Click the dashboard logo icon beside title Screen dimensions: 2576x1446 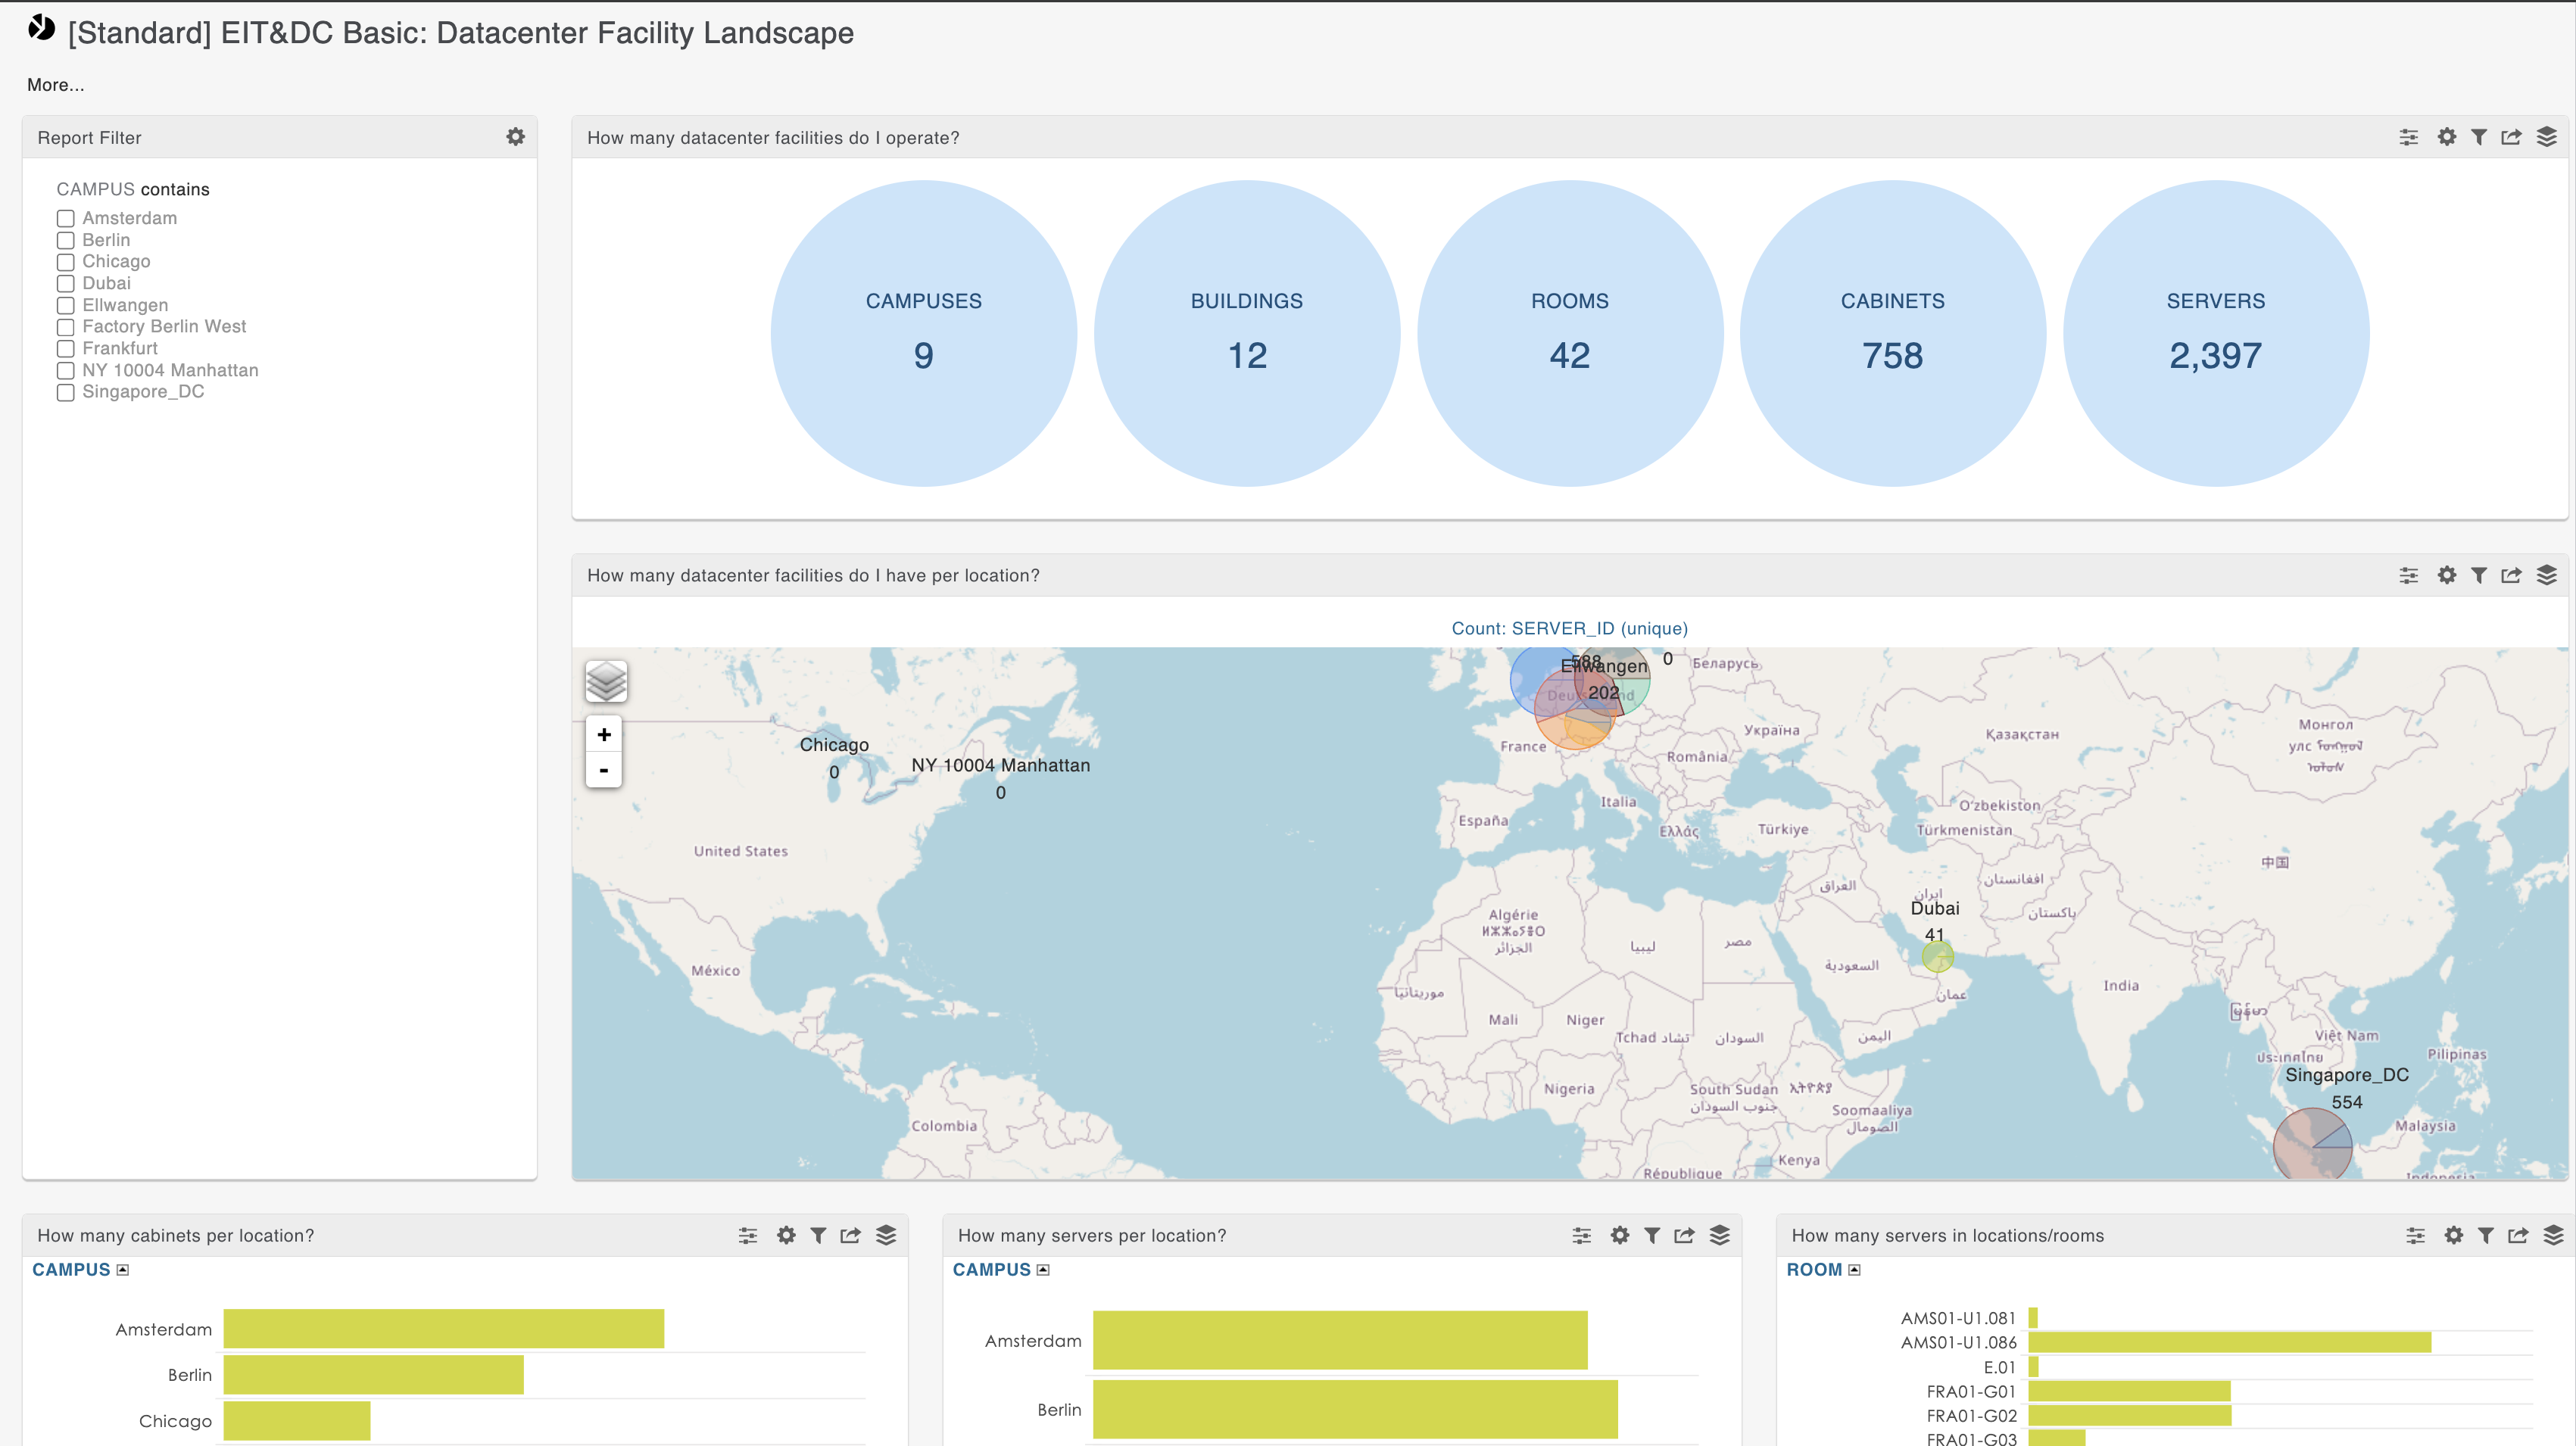41,29
